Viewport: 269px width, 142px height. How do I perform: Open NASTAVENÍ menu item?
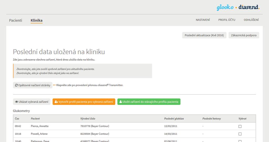coord(203,20)
